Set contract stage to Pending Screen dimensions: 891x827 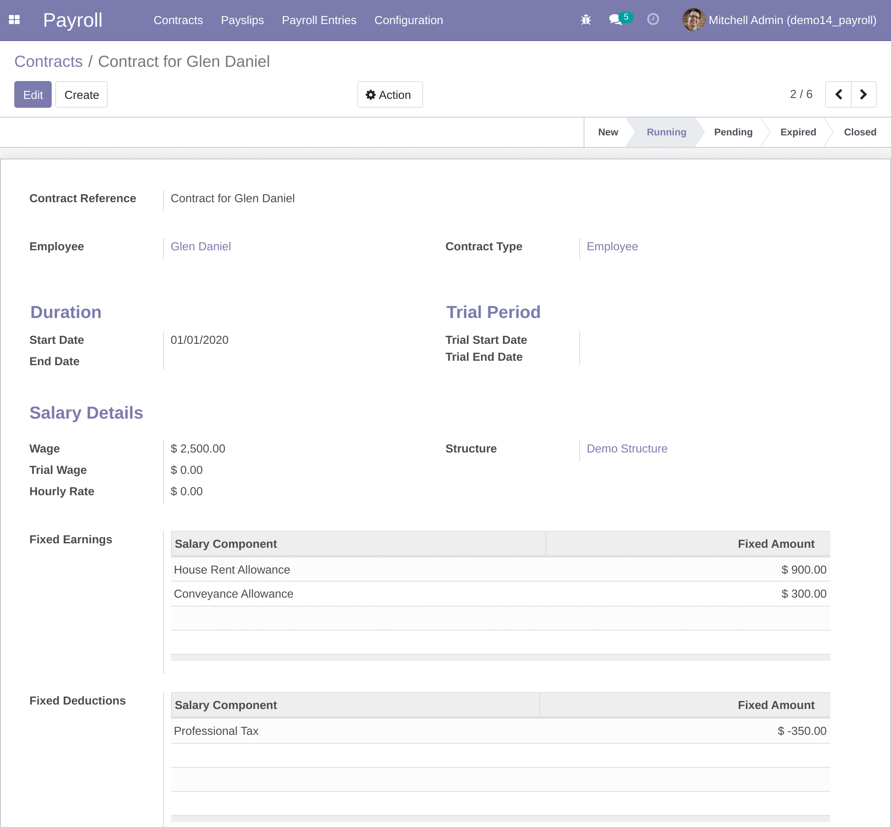click(x=733, y=131)
